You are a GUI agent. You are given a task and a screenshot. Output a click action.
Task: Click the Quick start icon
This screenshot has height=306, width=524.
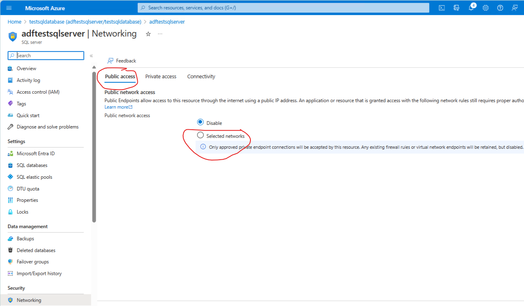coord(11,116)
